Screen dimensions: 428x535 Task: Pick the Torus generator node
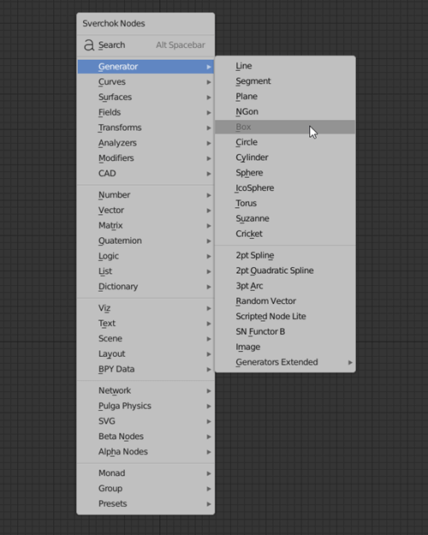pos(285,204)
